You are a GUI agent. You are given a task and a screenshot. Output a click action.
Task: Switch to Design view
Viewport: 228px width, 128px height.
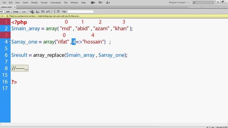16,12
